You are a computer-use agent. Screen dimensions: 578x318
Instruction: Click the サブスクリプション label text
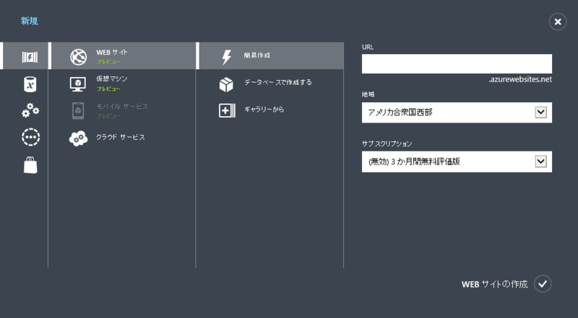(387, 143)
